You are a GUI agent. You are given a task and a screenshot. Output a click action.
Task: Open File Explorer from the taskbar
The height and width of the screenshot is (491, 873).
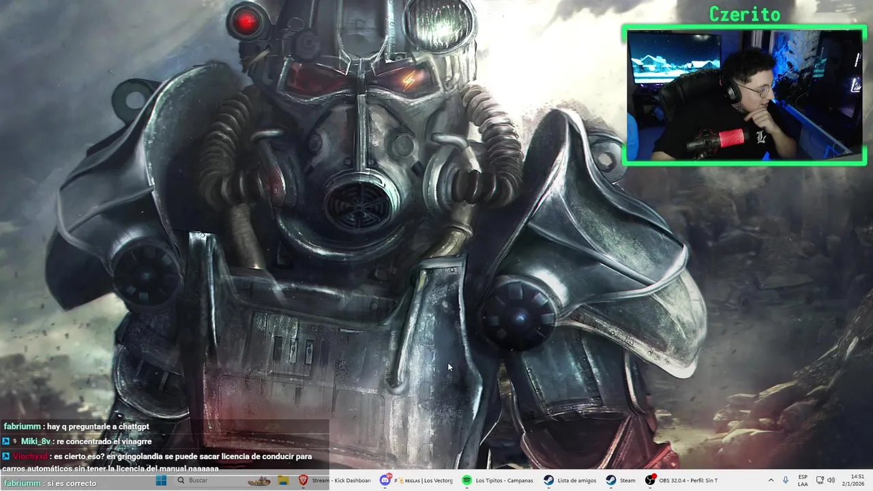[284, 480]
